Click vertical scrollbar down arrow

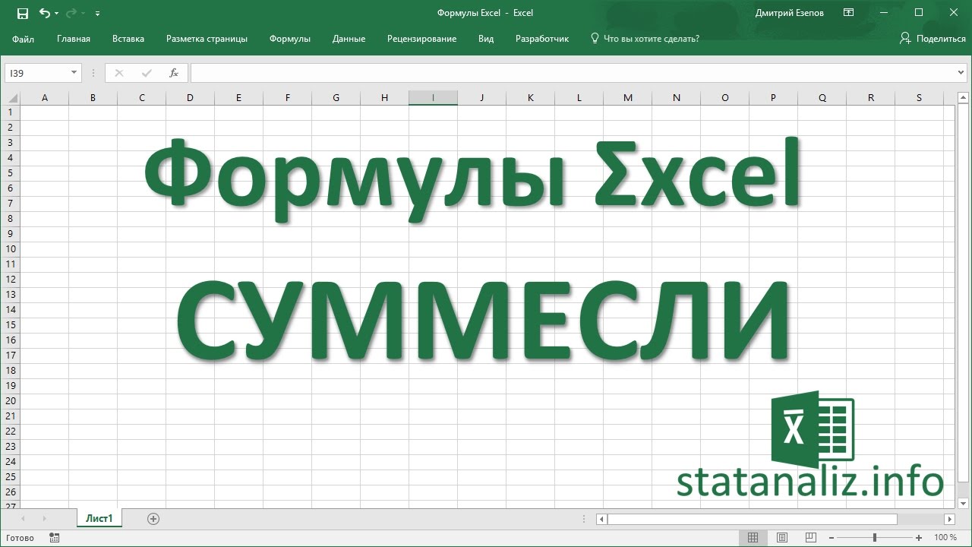pyautogui.click(x=963, y=502)
